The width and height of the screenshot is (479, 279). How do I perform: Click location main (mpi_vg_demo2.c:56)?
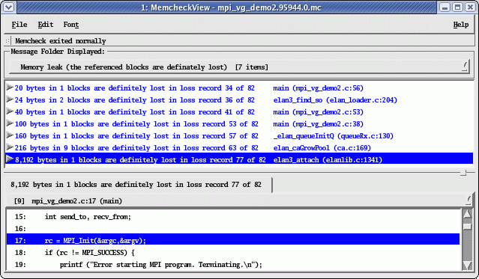(x=318, y=88)
